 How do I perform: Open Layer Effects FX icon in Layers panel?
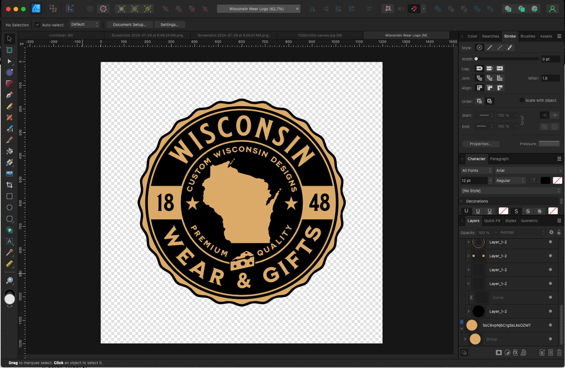tap(515, 353)
